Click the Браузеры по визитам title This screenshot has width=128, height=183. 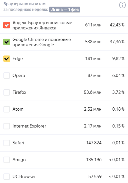[24, 4]
